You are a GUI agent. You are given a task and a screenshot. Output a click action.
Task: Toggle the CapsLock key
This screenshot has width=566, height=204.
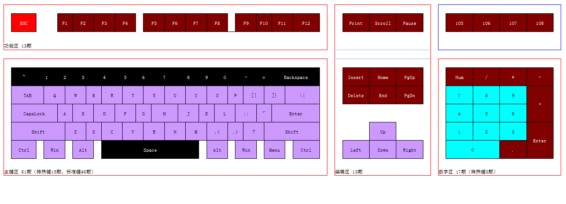point(34,114)
